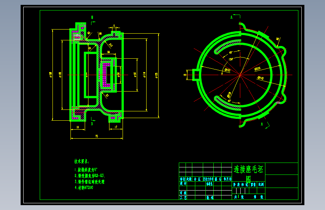
Task: Select the flange width dimension 10
Action: coord(78,127)
